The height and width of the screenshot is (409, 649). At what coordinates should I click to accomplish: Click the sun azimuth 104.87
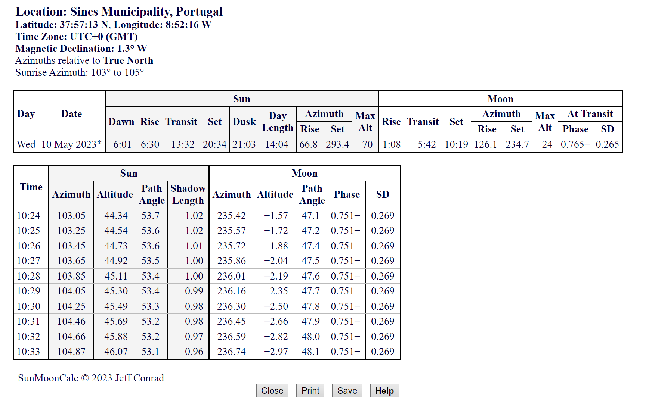(x=71, y=352)
